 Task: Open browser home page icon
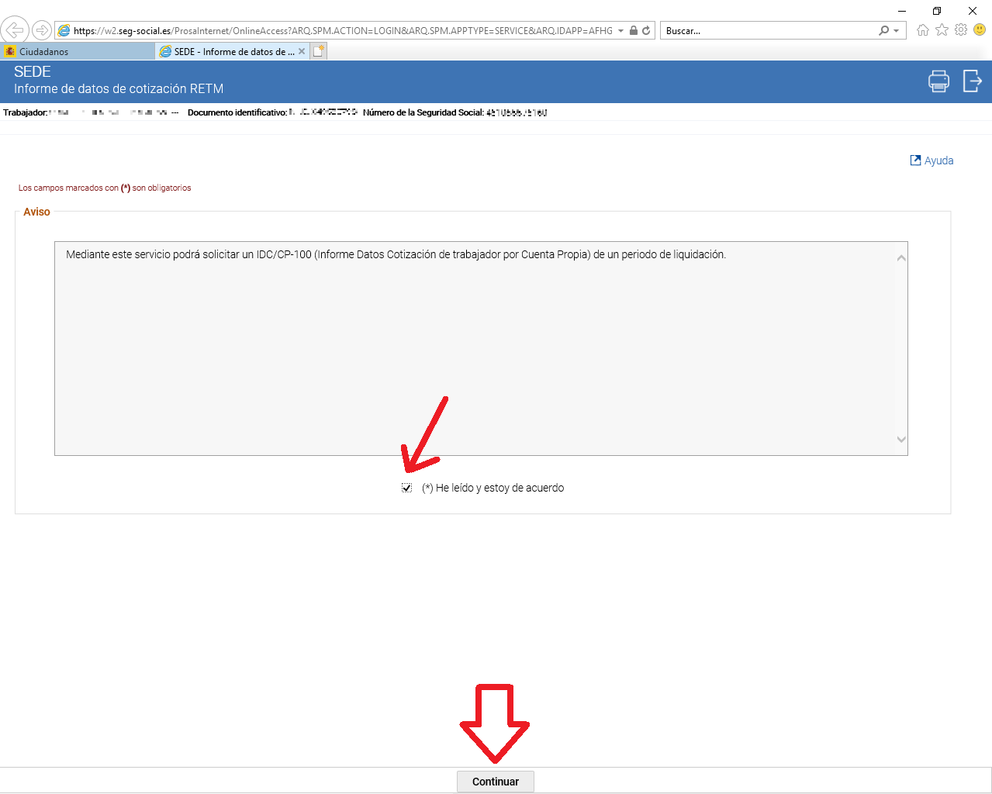pos(923,30)
